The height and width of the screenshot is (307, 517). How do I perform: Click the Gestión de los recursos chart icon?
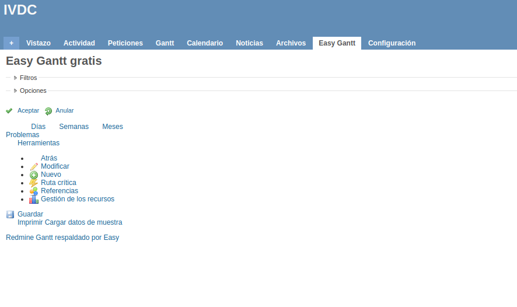click(x=34, y=200)
